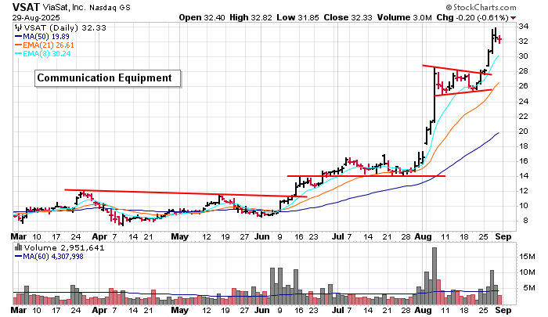Click the 32 price axis label

(x=523, y=41)
